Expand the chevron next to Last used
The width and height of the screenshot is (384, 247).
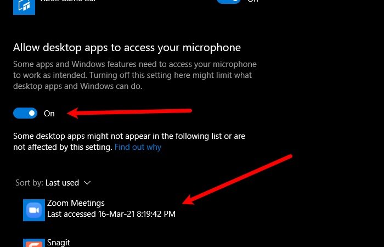(x=87, y=183)
